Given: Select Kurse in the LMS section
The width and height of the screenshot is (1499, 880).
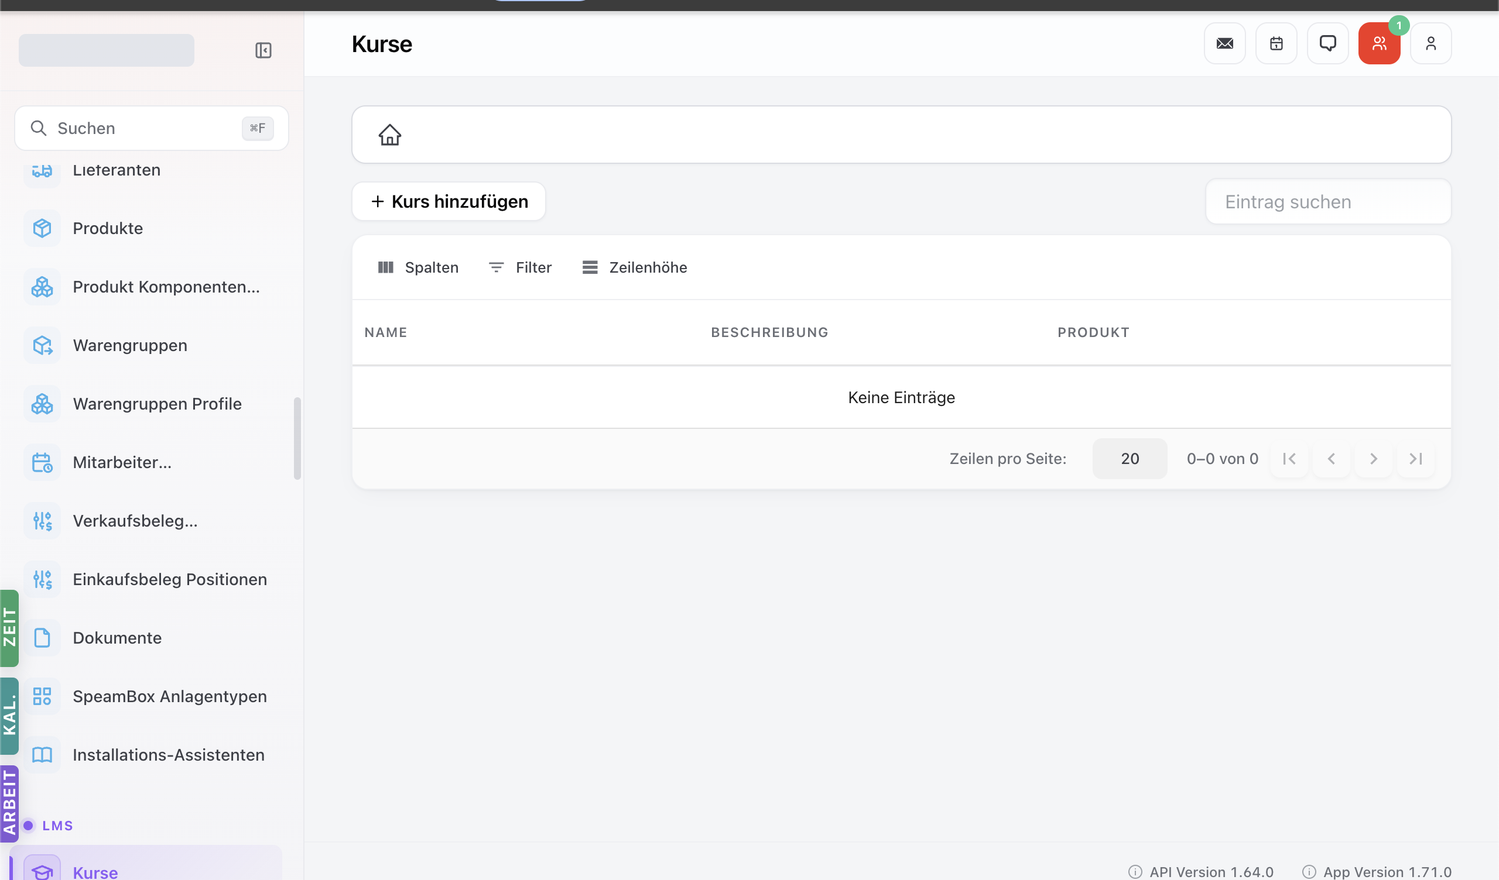Looking at the screenshot, I should click(146, 864).
